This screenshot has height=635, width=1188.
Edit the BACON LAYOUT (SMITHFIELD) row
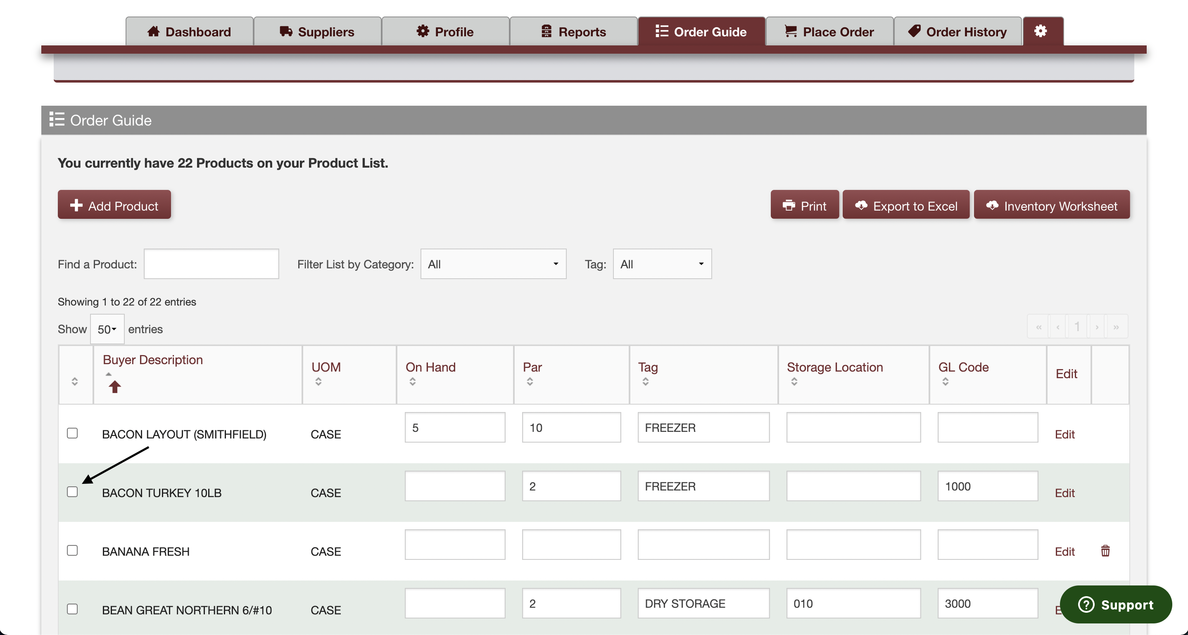click(x=1064, y=434)
